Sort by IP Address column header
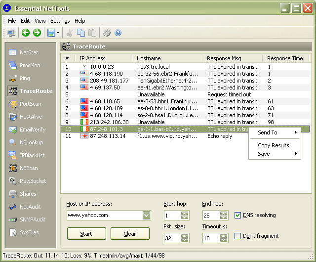 click(104, 58)
